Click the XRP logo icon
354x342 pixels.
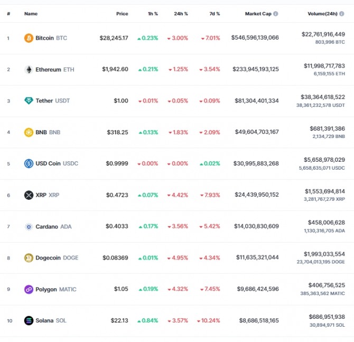(29, 195)
